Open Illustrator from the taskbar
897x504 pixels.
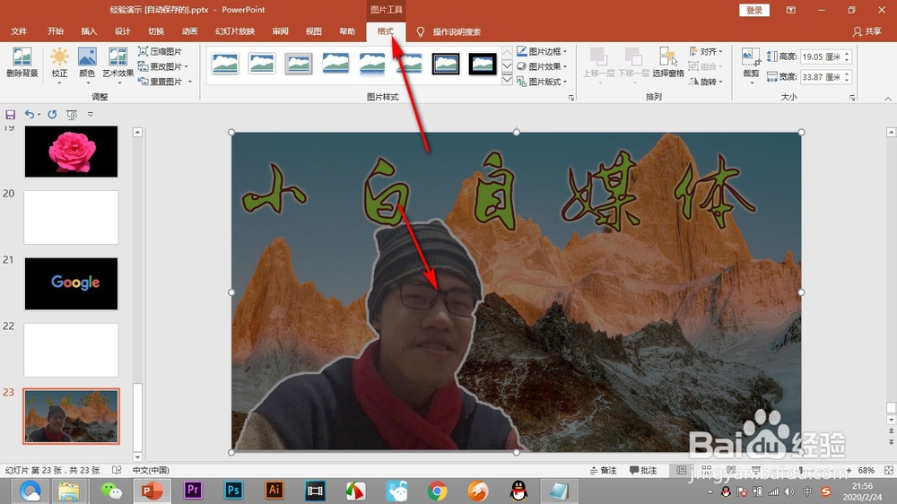pyautogui.click(x=274, y=491)
